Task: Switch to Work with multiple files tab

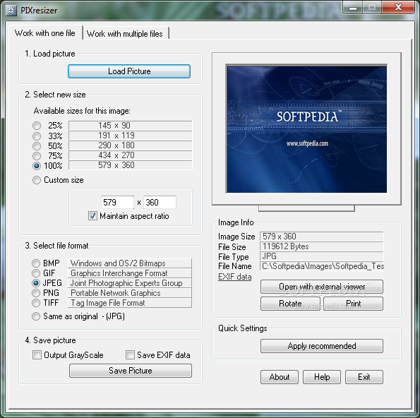Action: click(125, 34)
